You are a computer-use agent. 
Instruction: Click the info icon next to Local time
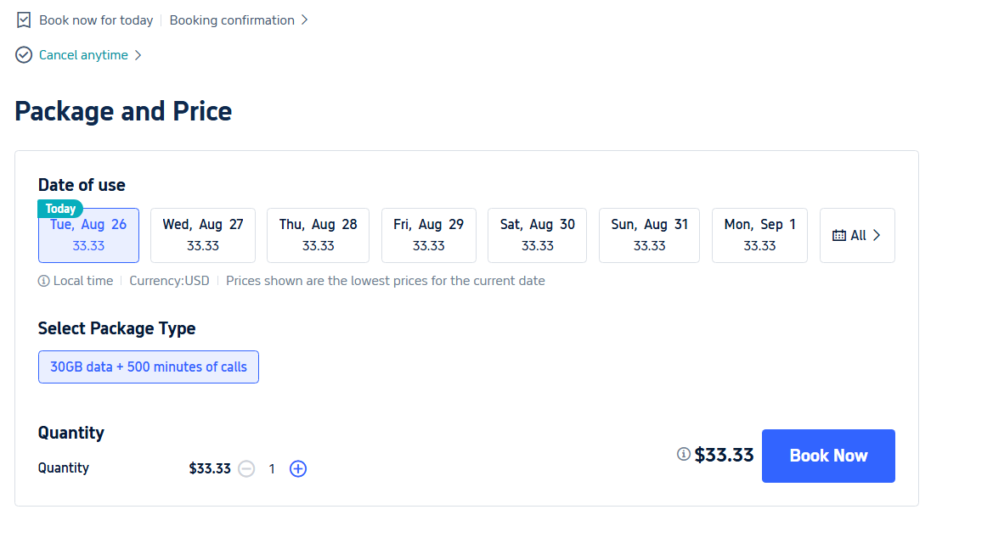point(42,280)
